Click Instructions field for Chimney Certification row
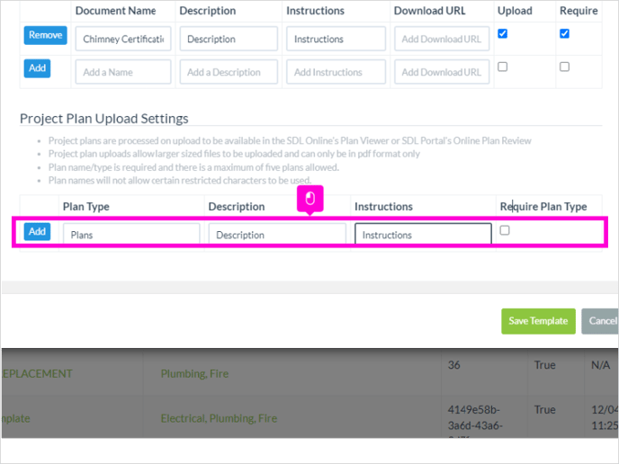The width and height of the screenshot is (619, 464). 336,39
